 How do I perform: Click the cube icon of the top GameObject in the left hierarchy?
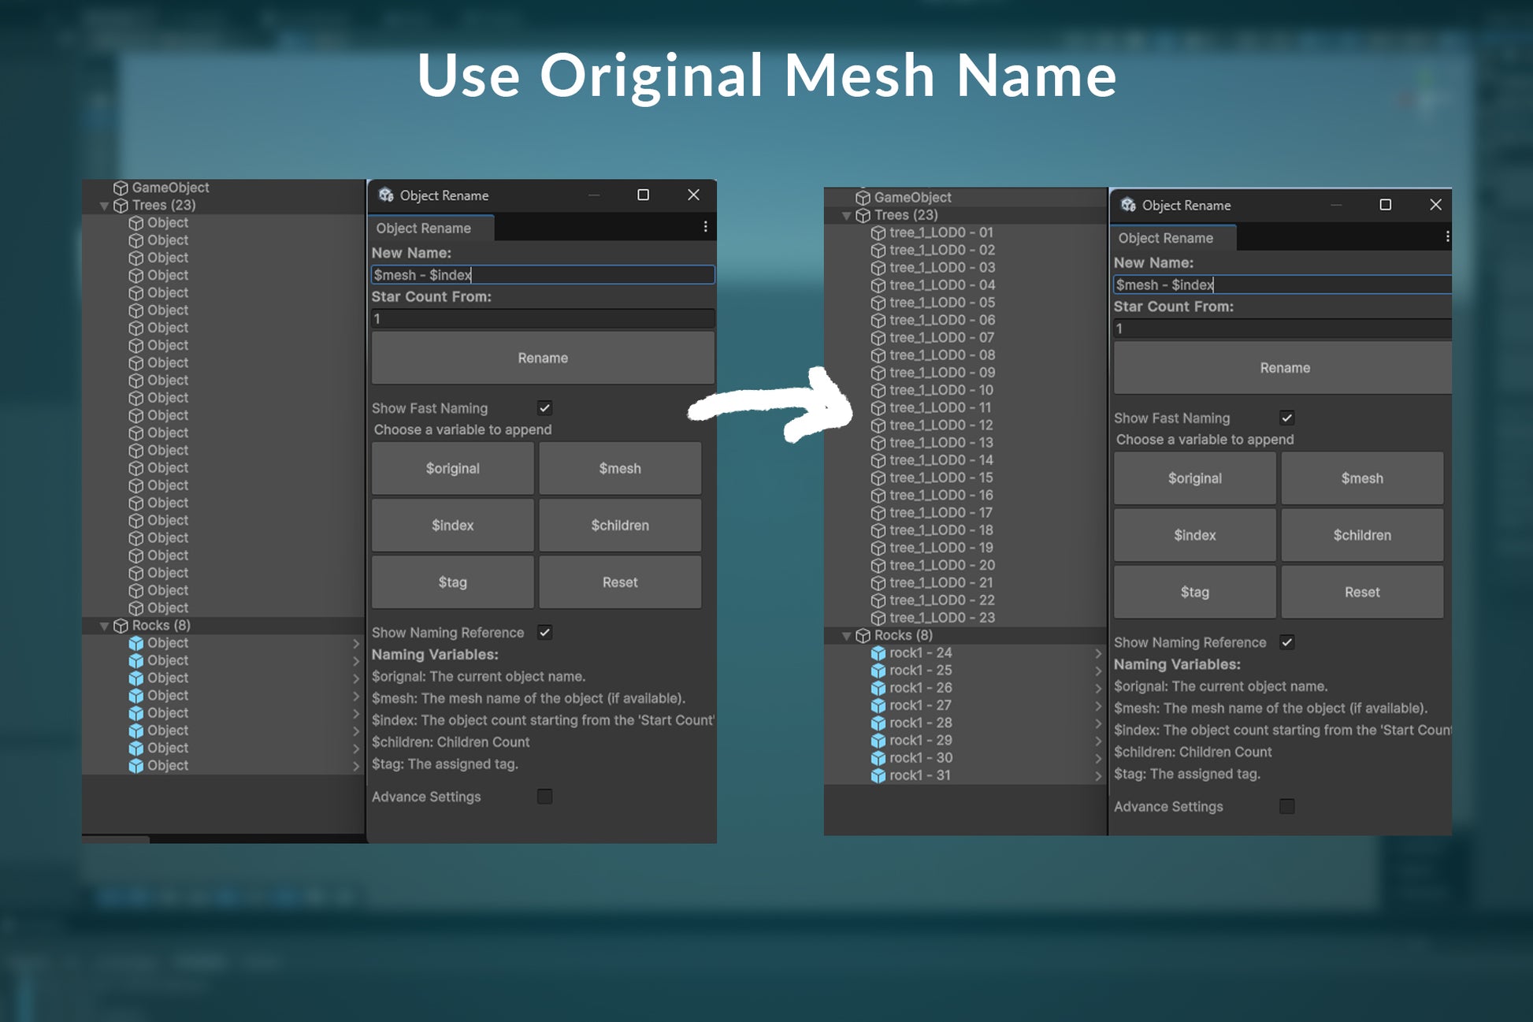(x=121, y=188)
